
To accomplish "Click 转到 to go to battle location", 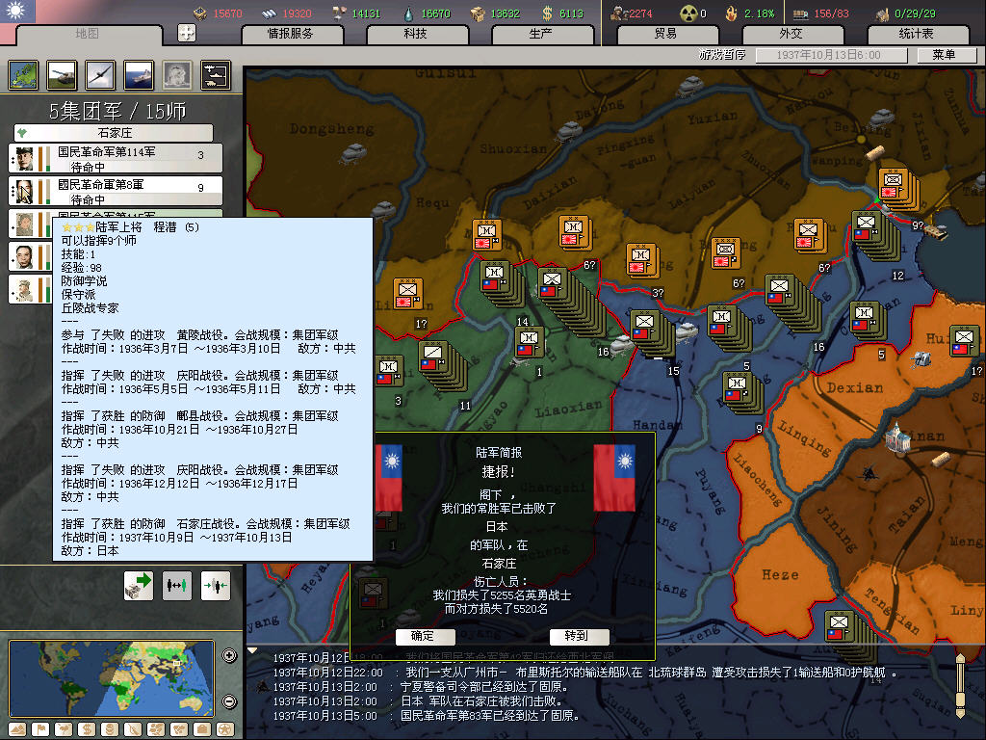I will 578,636.
